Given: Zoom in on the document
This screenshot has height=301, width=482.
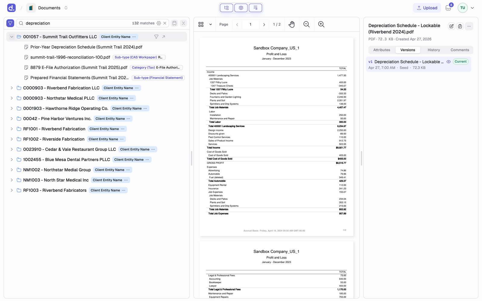Looking at the screenshot, I should click(x=321, y=24).
